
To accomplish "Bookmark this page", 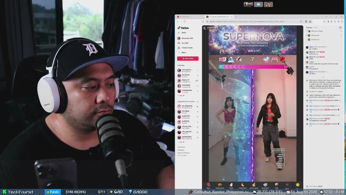I will point(203,21).
